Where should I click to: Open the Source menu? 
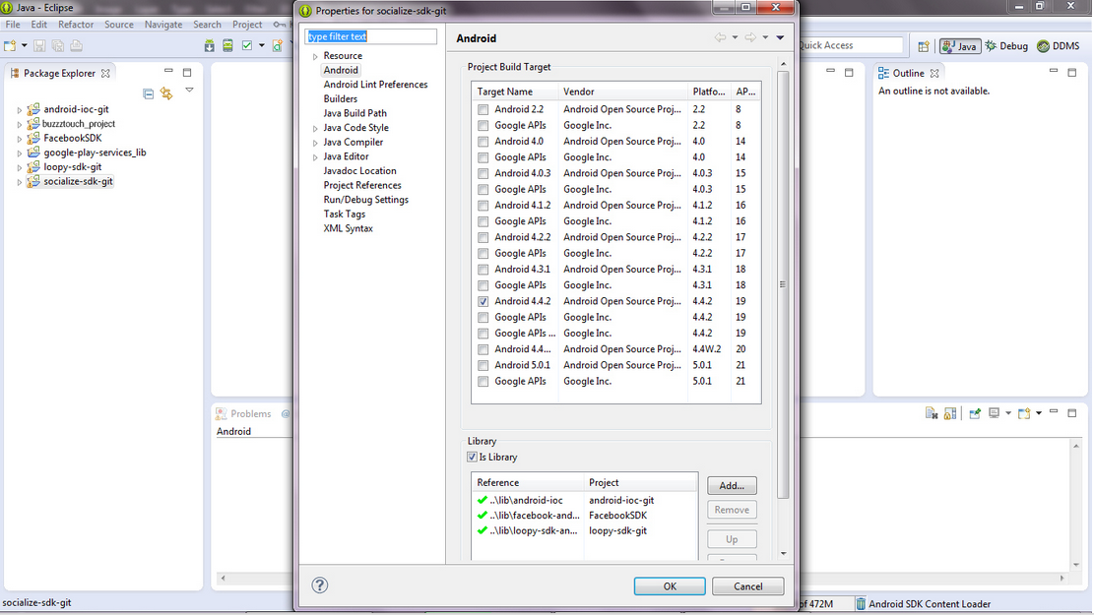(x=118, y=25)
